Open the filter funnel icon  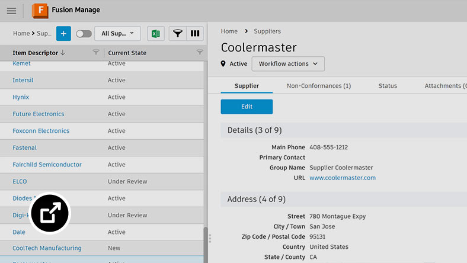(177, 34)
